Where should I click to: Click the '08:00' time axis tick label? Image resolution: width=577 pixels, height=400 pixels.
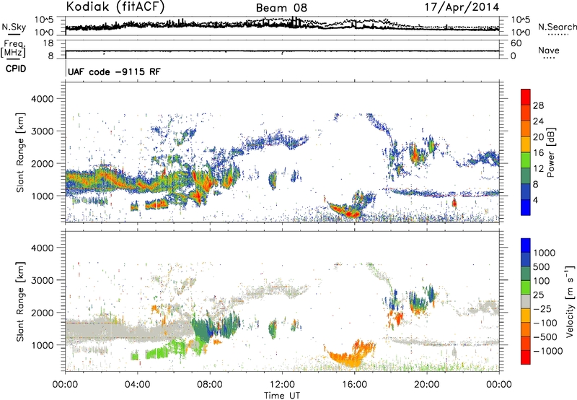point(210,385)
